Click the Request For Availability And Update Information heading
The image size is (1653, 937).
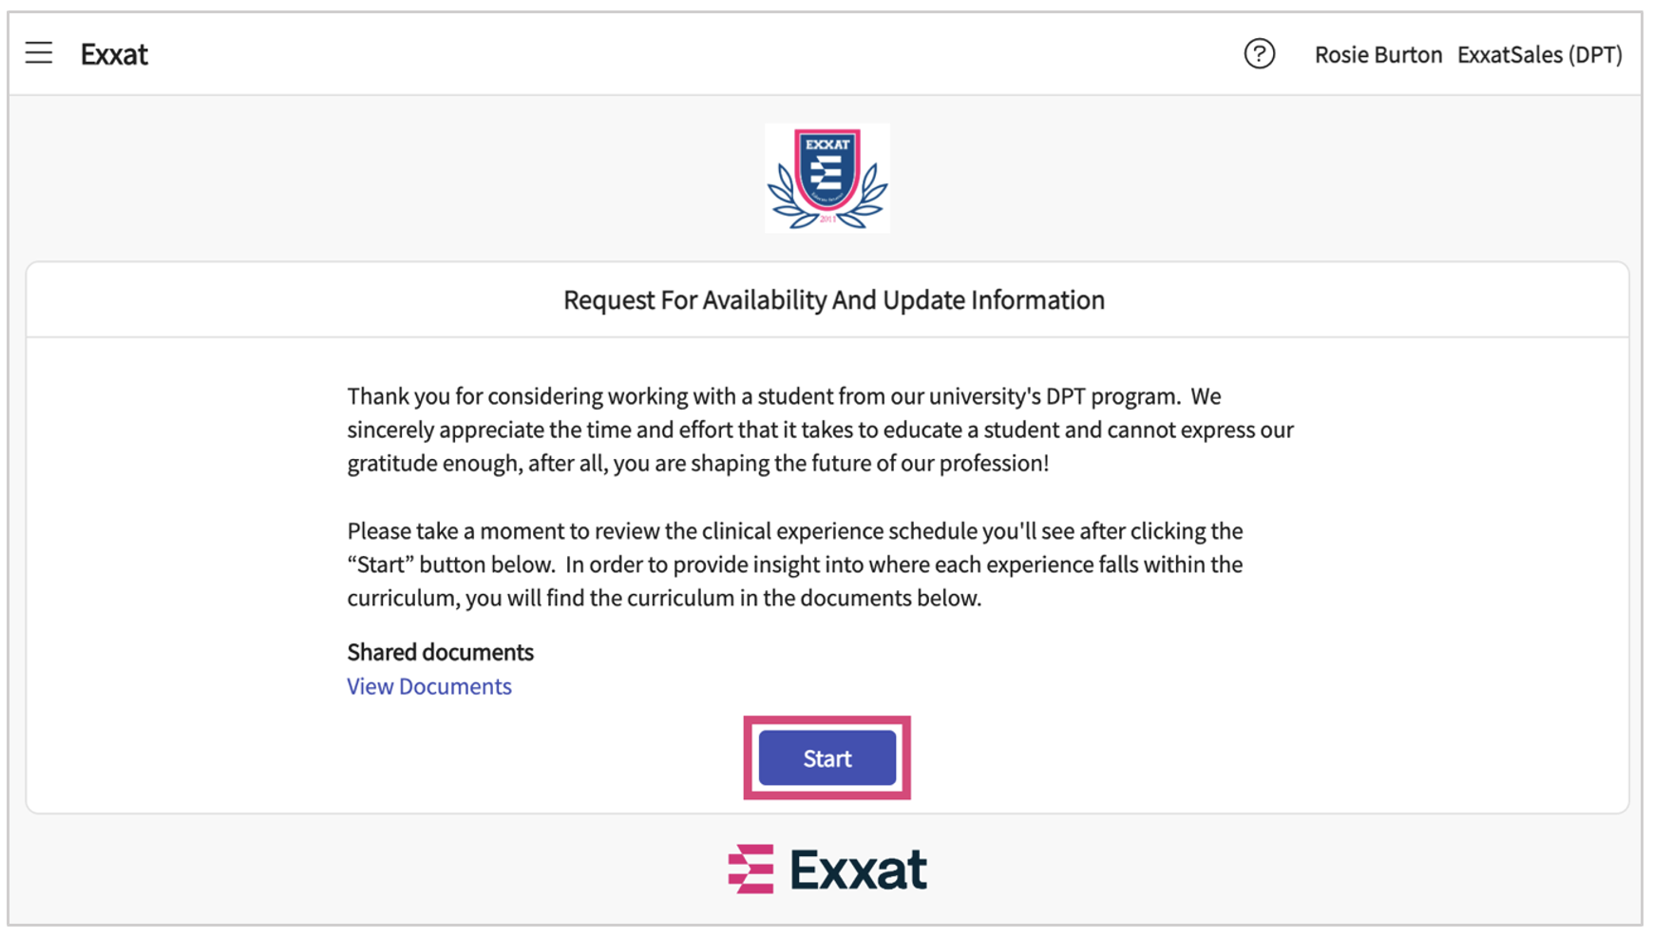(x=833, y=300)
